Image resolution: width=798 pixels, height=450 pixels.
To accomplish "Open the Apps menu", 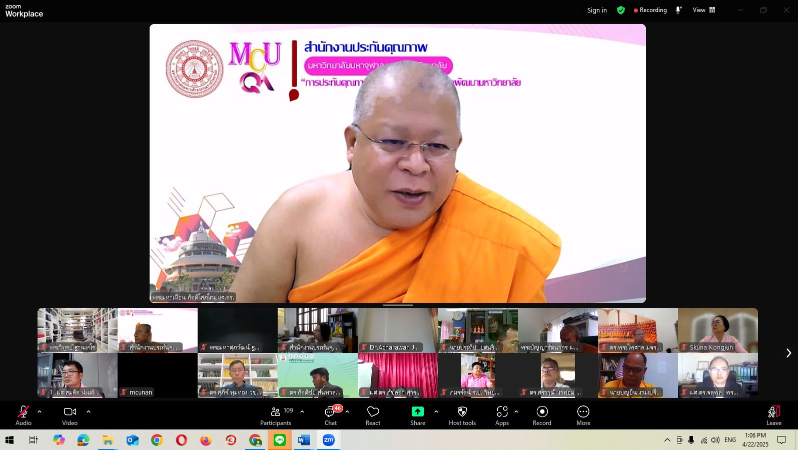I will (x=502, y=415).
